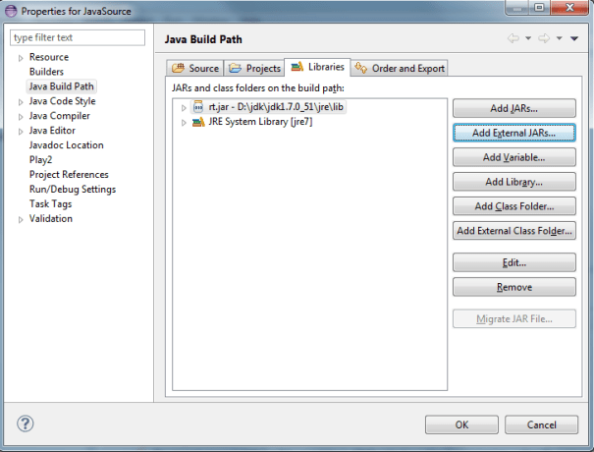Click the JRE System Library icon

coord(198,121)
